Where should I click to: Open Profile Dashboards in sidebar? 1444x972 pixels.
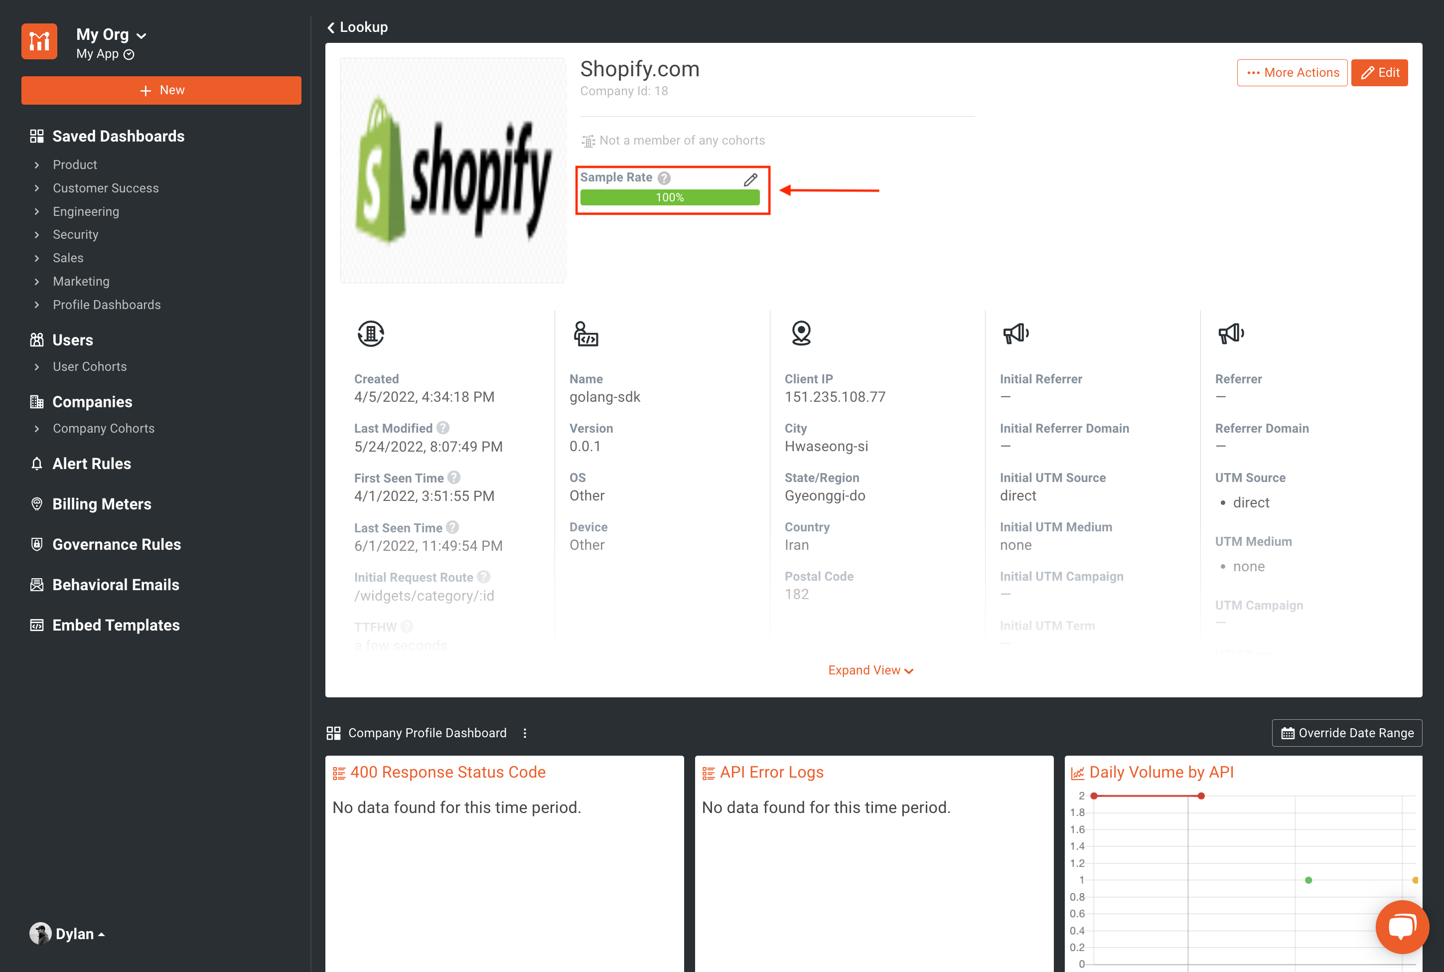(107, 305)
